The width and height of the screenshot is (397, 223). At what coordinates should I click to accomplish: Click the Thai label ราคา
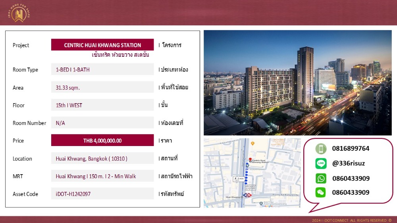[x=166, y=140]
